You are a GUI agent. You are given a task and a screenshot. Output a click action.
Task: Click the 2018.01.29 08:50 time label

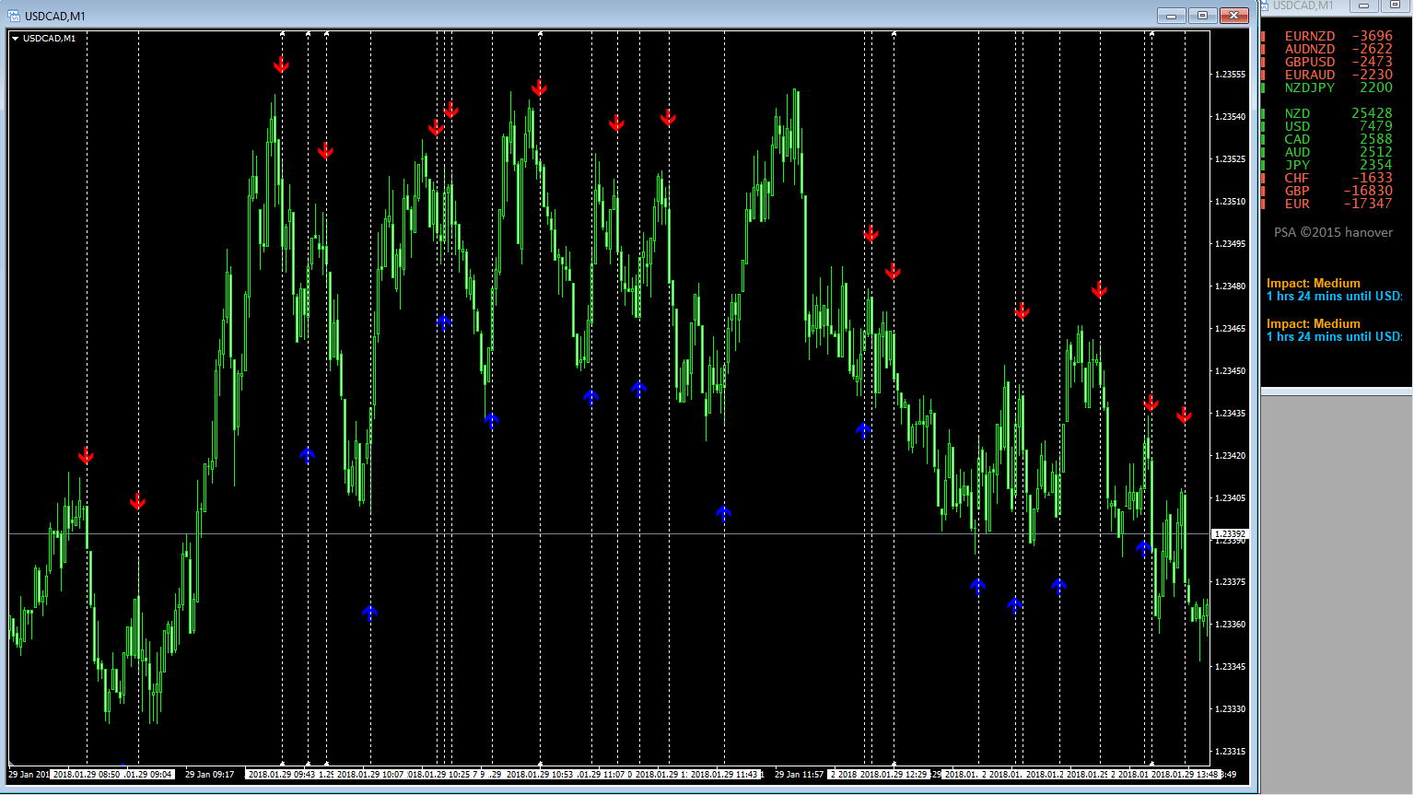point(87,775)
